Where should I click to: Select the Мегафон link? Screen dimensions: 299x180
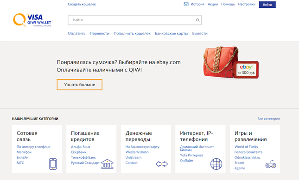[24, 152]
